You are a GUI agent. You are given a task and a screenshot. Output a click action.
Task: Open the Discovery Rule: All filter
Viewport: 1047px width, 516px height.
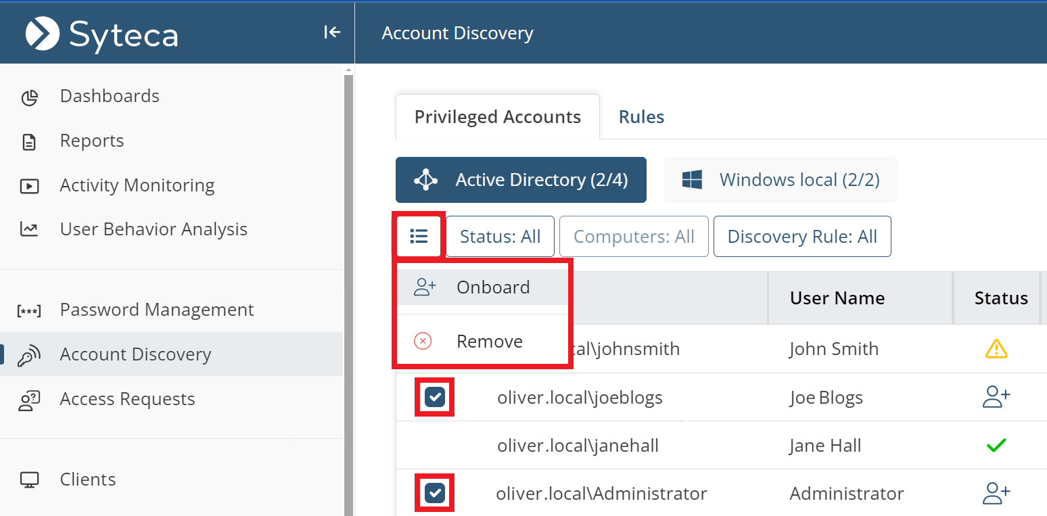pos(801,237)
